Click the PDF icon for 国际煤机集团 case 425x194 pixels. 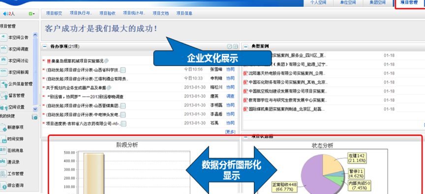[246, 109]
